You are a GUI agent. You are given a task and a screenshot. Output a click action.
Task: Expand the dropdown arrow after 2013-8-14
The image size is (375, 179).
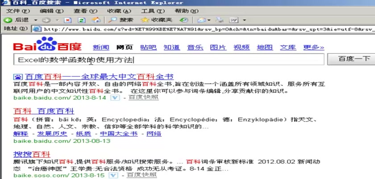click(115, 98)
